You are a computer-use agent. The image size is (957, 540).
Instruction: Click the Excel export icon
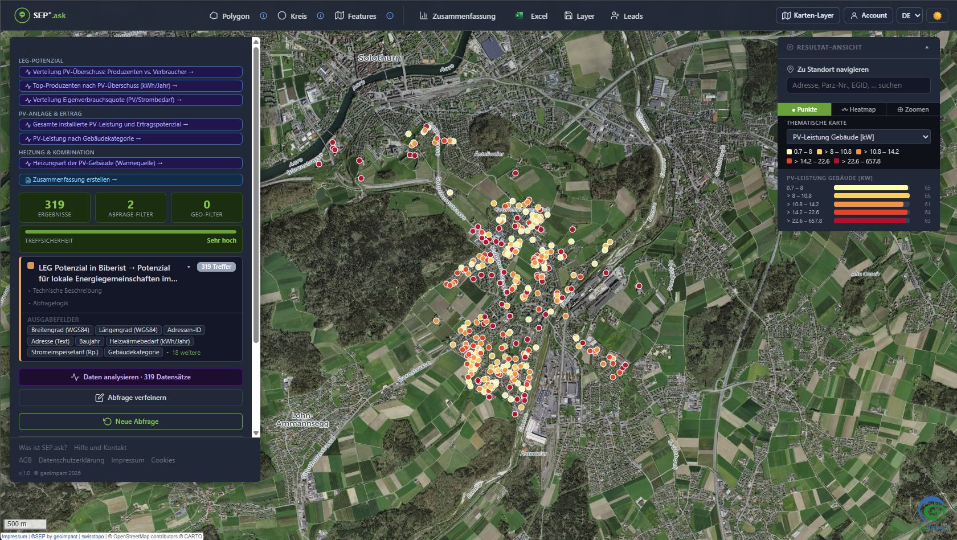519,16
